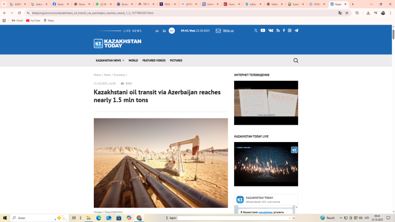Bookmark this page with star icon
Viewport: 395px width, 222px height.
click(347, 13)
